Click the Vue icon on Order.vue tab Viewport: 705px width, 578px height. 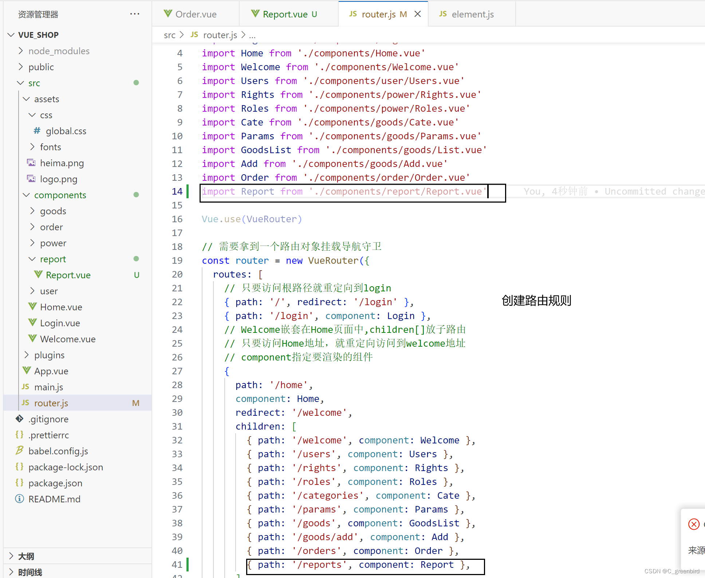click(168, 14)
